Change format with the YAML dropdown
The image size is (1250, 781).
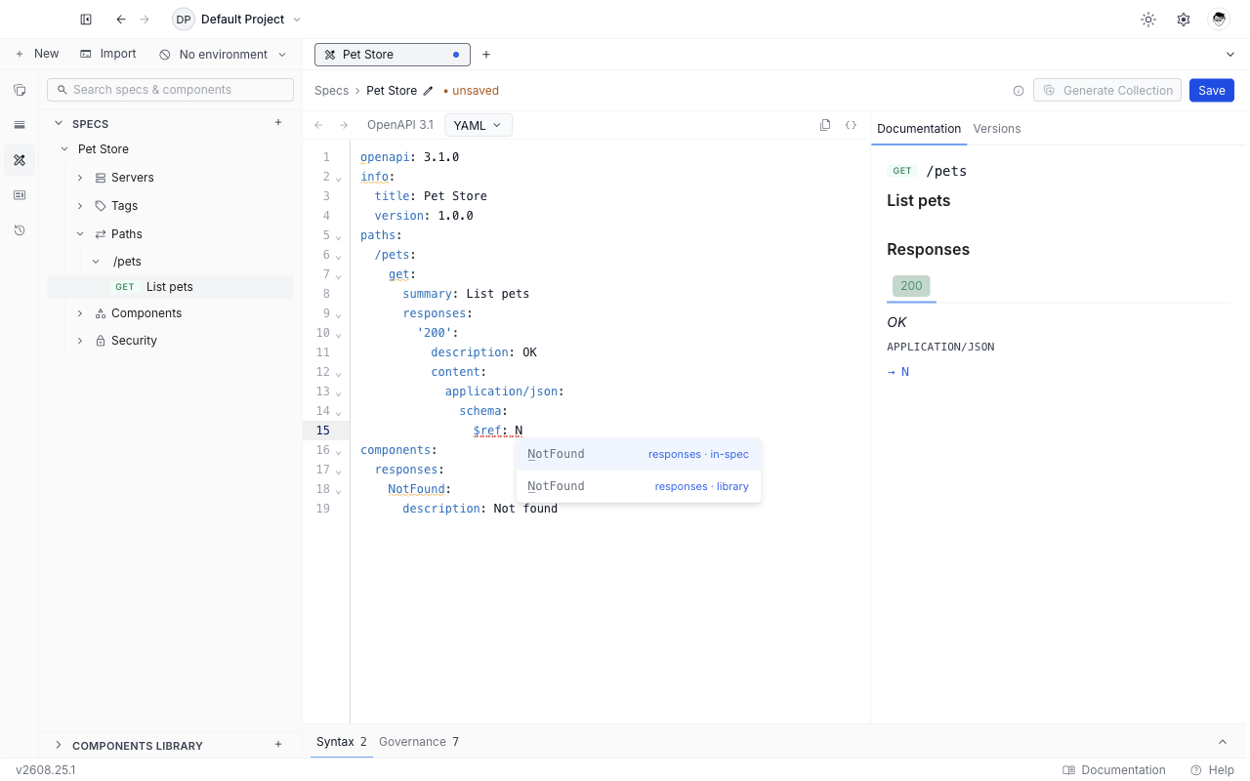pyautogui.click(x=479, y=125)
